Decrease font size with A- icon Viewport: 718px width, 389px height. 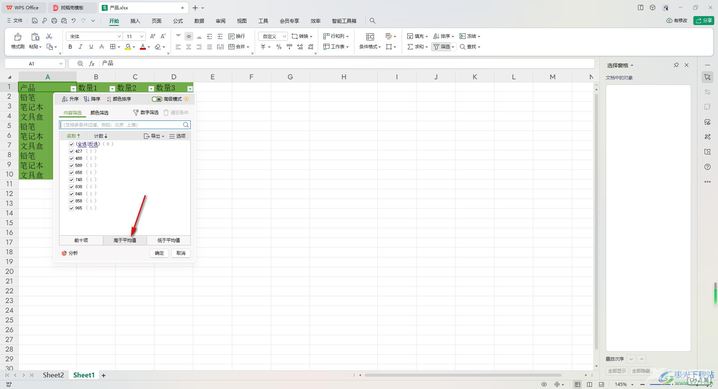coord(163,36)
